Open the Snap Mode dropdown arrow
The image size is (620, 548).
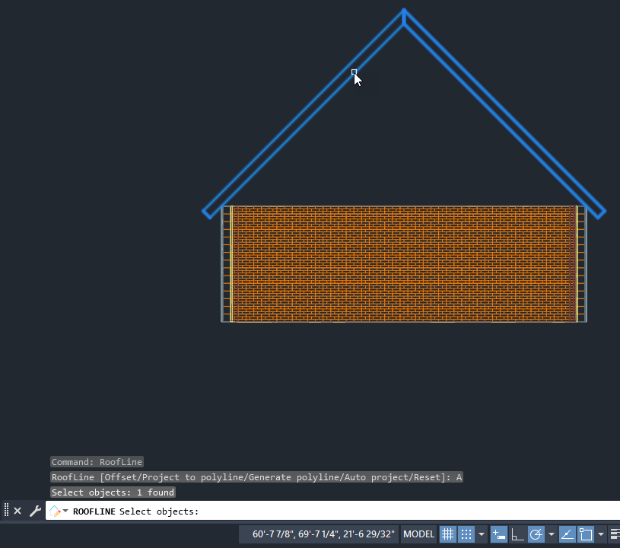[x=481, y=534]
